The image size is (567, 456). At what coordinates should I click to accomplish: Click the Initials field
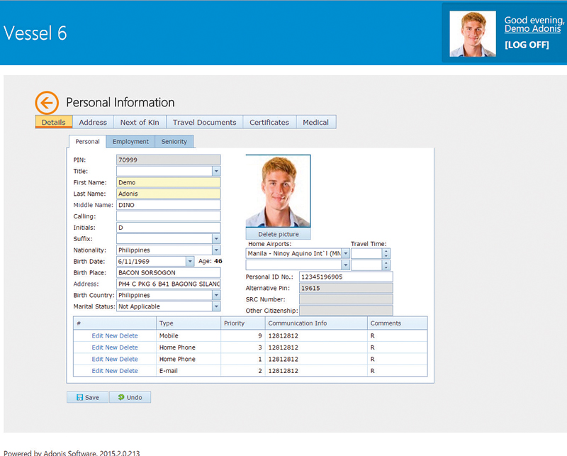[169, 228]
